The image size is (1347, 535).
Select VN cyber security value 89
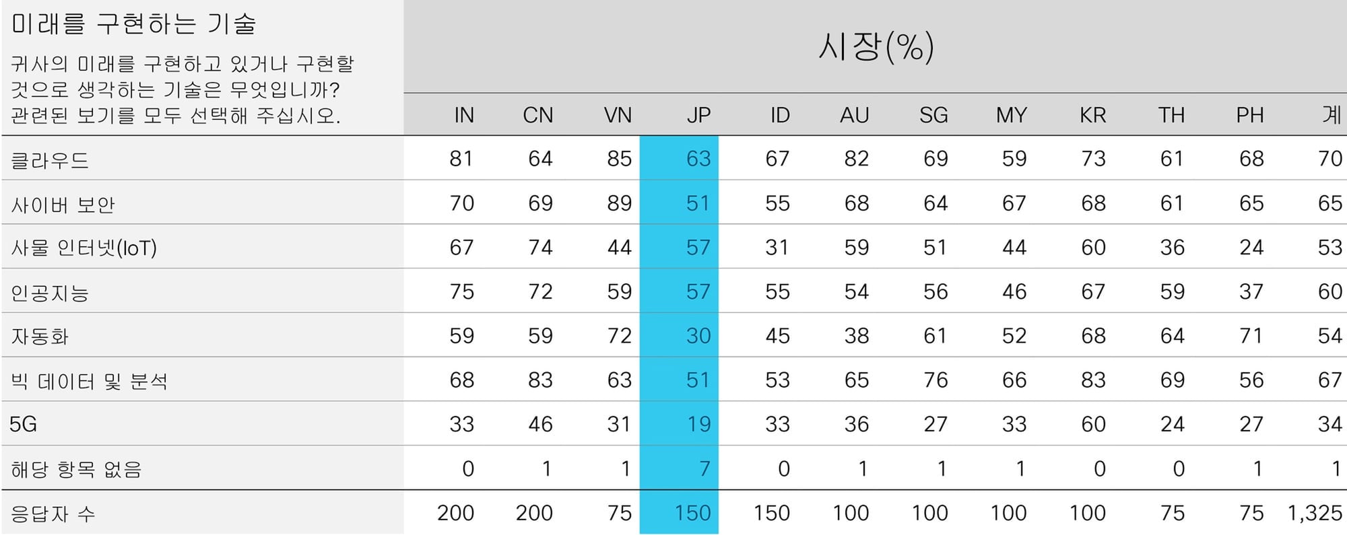[619, 203]
